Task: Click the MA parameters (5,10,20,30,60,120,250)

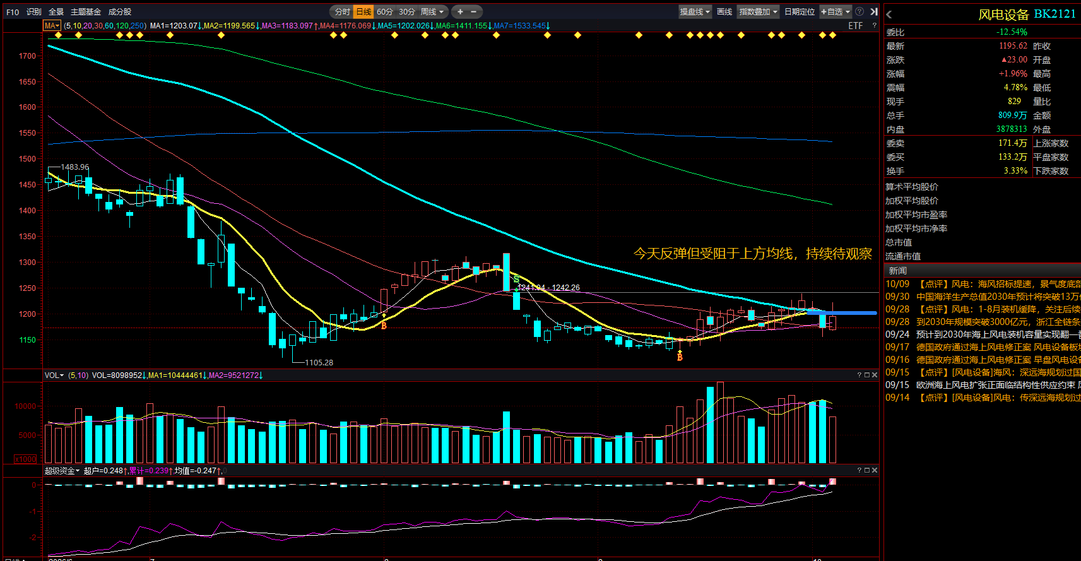Action: (105, 26)
